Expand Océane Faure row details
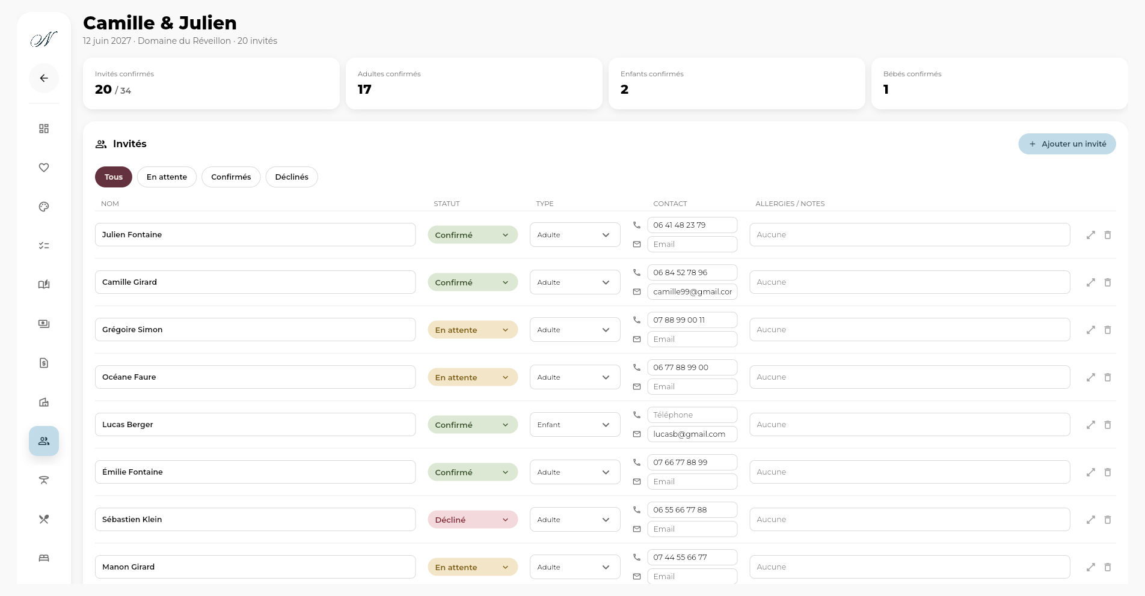 [1091, 377]
